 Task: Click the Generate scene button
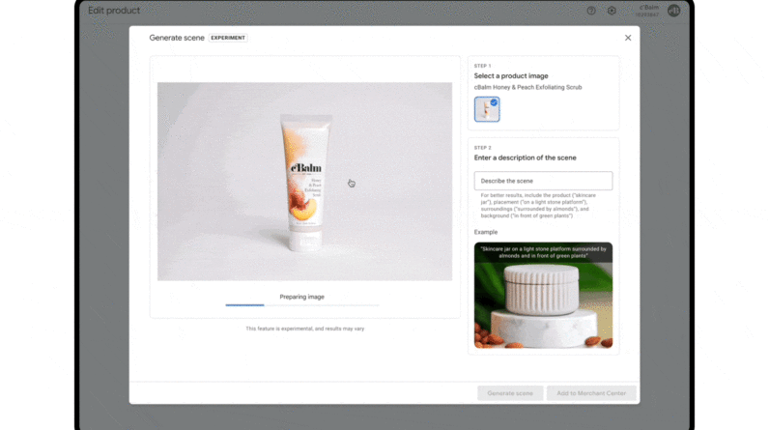pyautogui.click(x=510, y=393)
